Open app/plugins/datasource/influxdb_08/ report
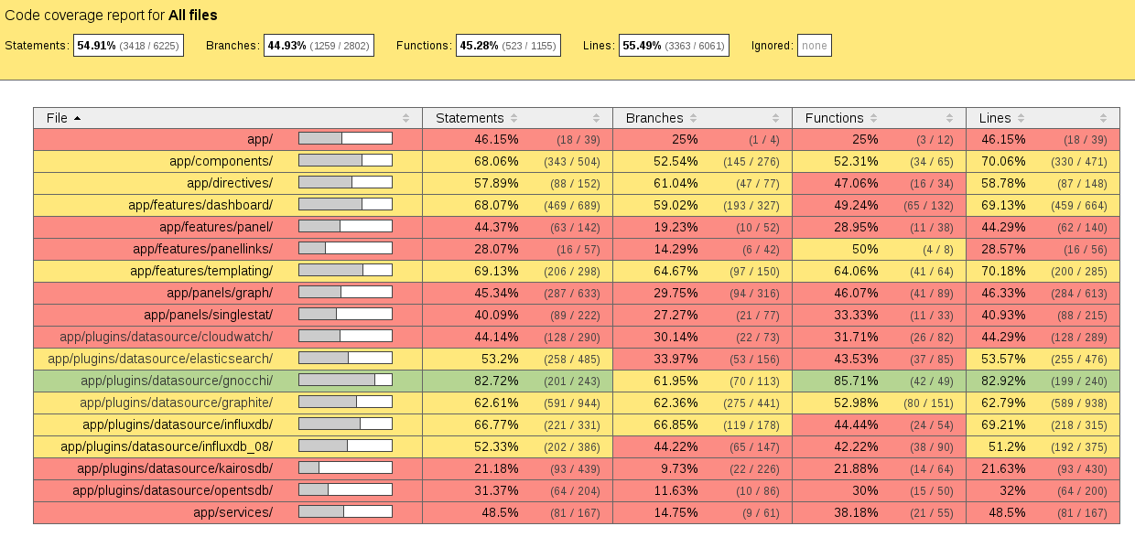 click(x=167, y=446)
